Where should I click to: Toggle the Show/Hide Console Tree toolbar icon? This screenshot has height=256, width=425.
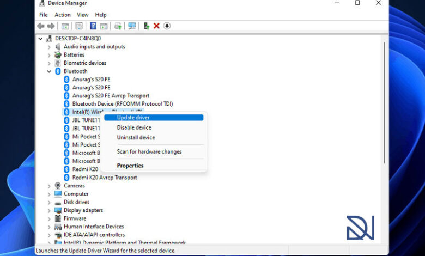[x=65, y=26]
